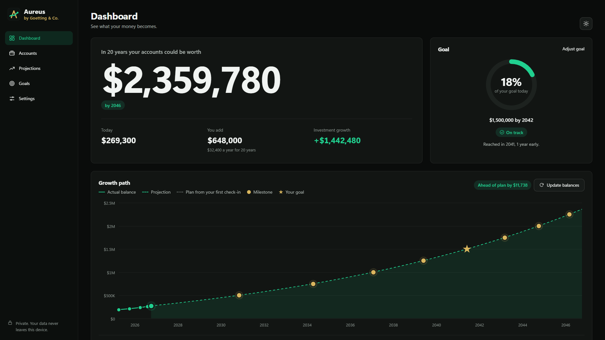Screen dimensions: 605x340
Task: Click the first actual balance point on chart
Action: tap(119, 310)
